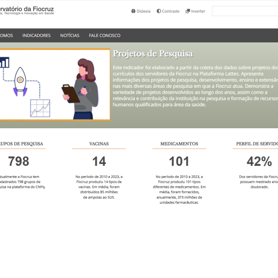The width and height of the screenshot is (278, 278).
Task: Click the text 'unidades farmacêuticas.'
Action: [x=179, y=202]
